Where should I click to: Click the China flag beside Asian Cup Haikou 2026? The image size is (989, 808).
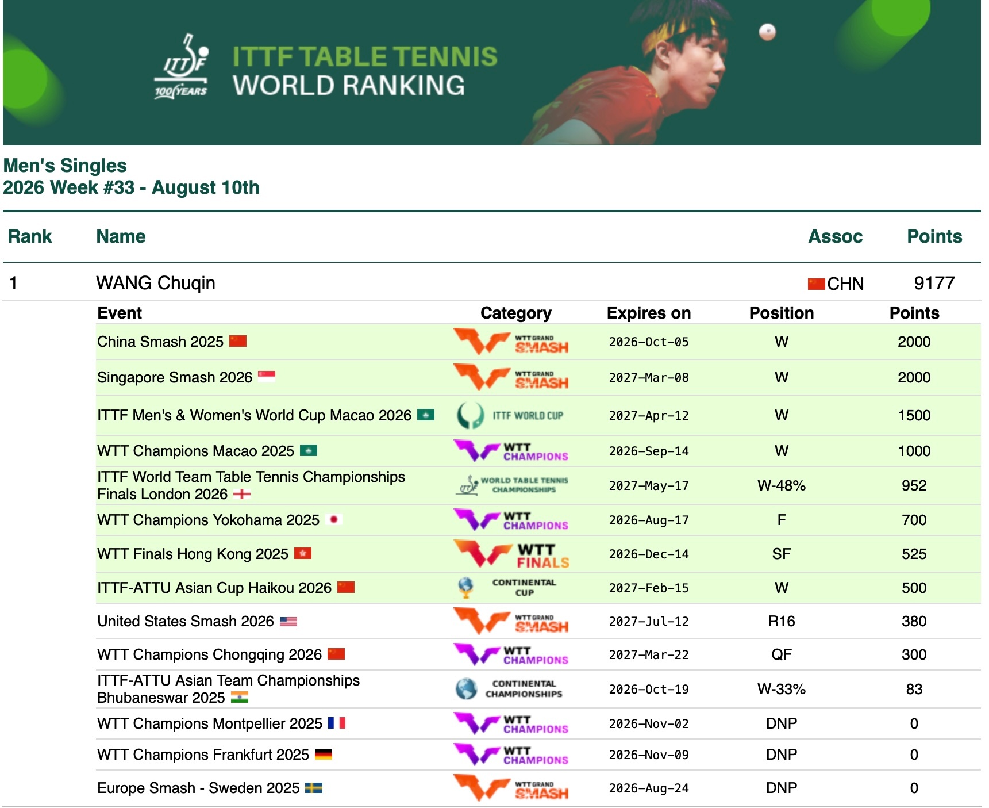pos(346,587)
